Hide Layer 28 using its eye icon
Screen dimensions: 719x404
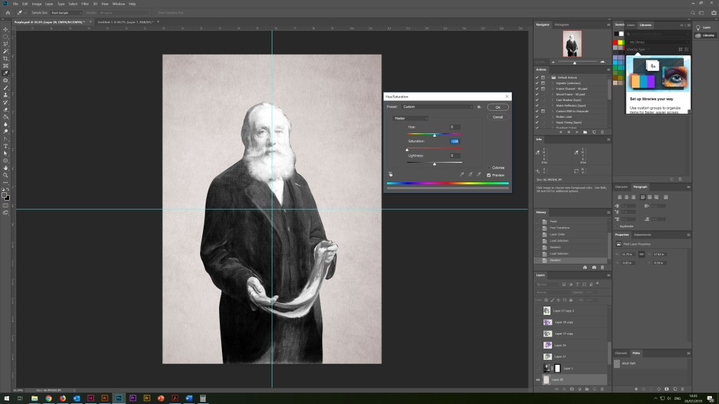point(539,379)
